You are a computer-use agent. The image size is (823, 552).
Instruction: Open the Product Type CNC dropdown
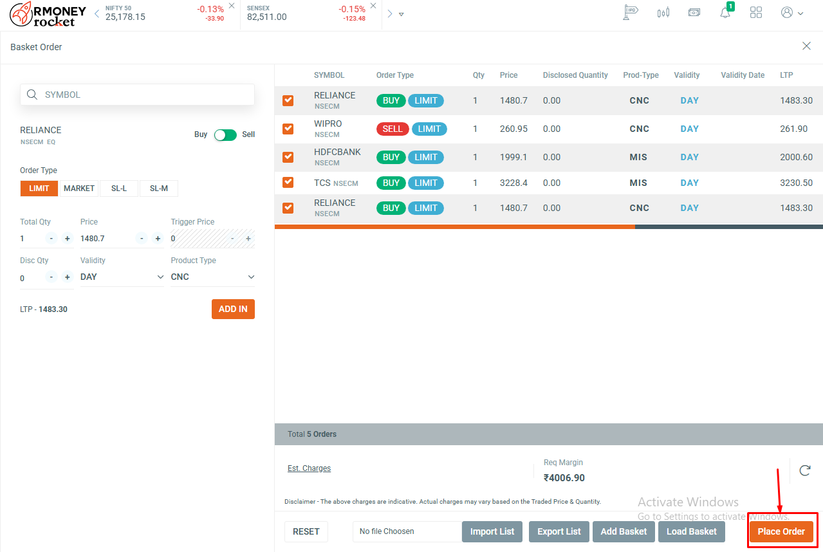[212, 277]
